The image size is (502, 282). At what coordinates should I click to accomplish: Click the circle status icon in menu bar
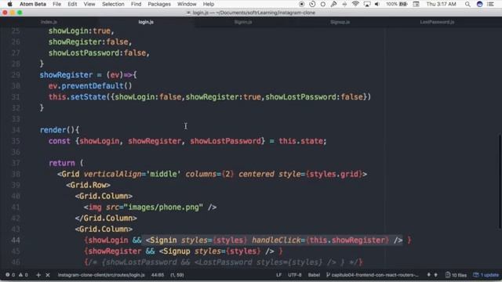322,4
